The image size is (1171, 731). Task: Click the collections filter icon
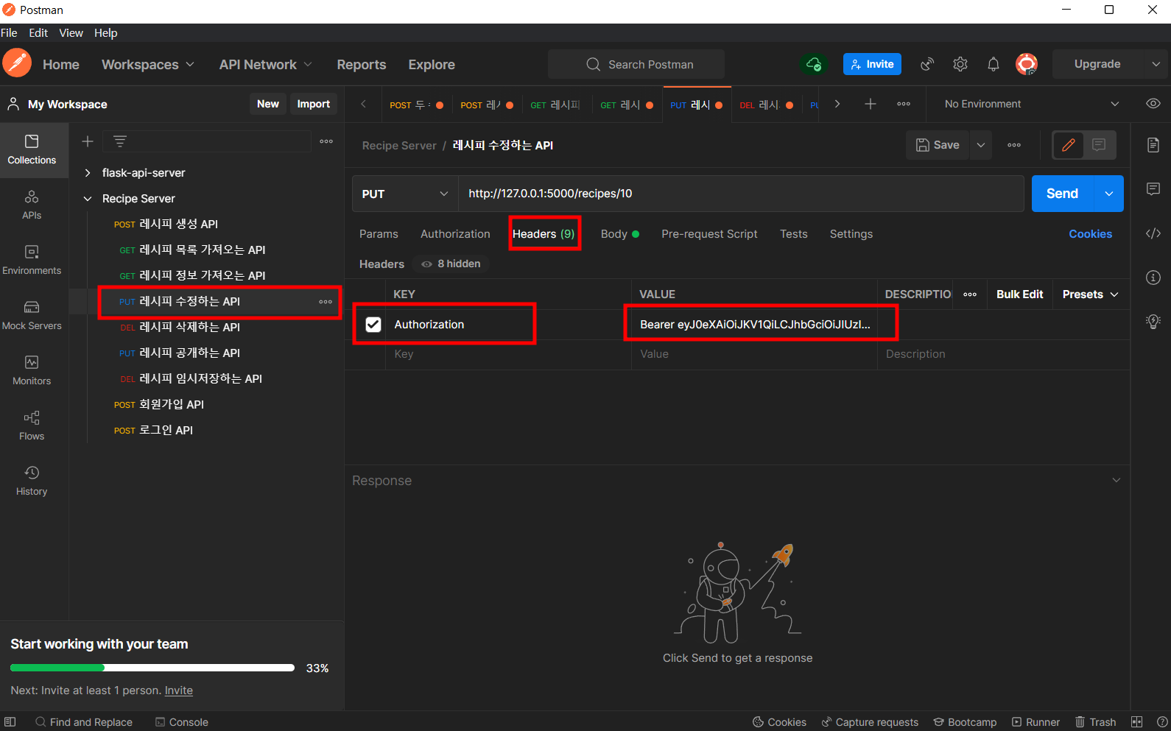(120, 141)
